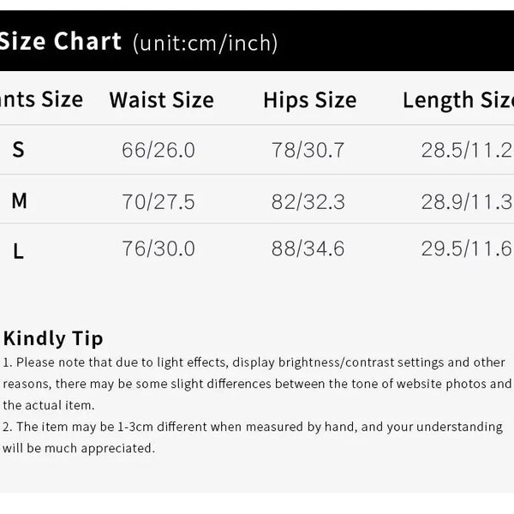Select hips value 88/34.6
The width and height of the screenshot is (514, 514).
(x=308, y=248)
